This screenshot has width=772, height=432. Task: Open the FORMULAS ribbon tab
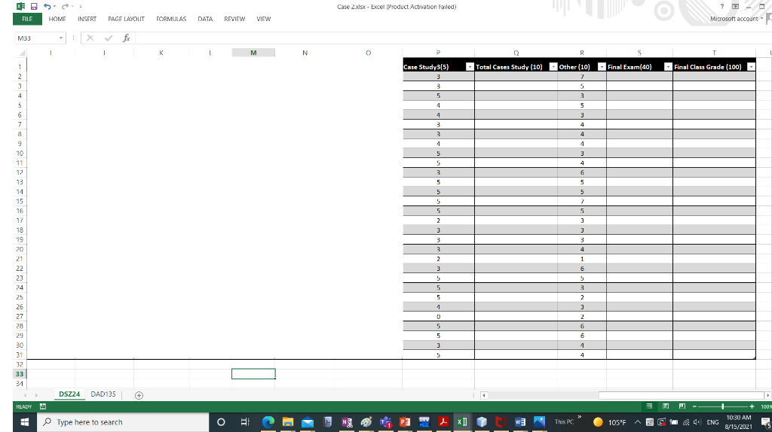tap(171, 19)
